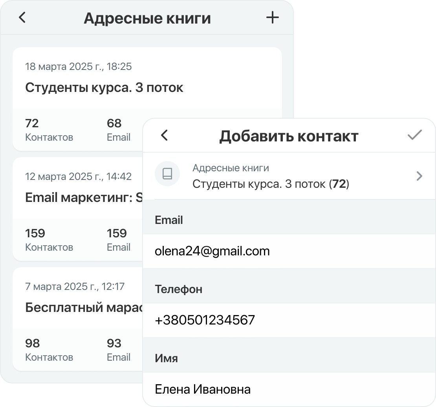Image resolution: width=436 pixels, height=407 pixels.
Task: Tap the Добавить контакт title bar
Action: 289,136
